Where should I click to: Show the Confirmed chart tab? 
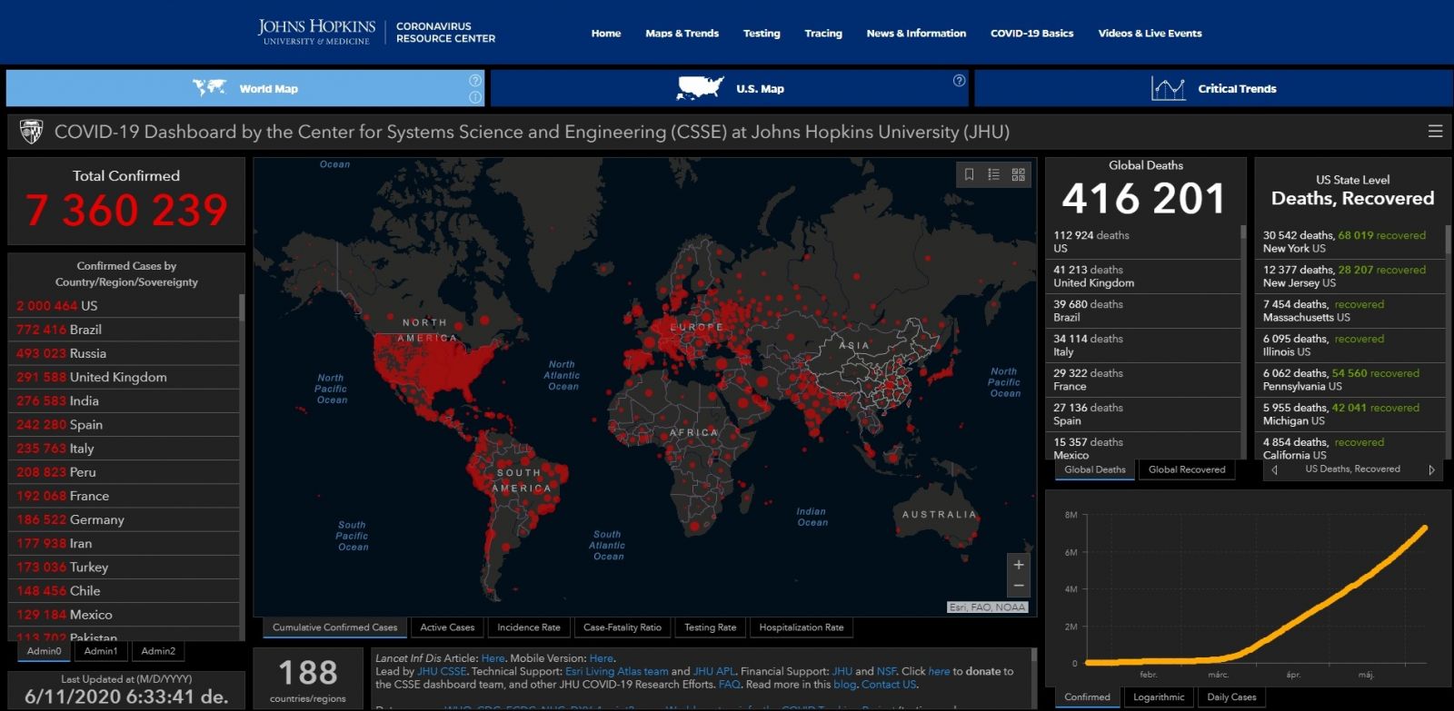[1088, 697]
